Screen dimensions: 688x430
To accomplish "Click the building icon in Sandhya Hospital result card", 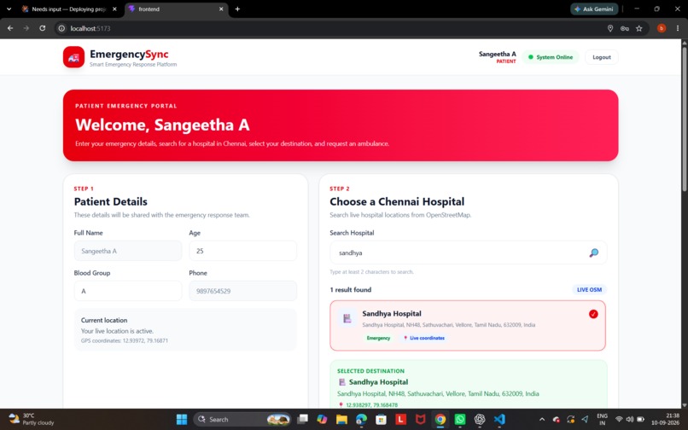I will tap(347, 318).
